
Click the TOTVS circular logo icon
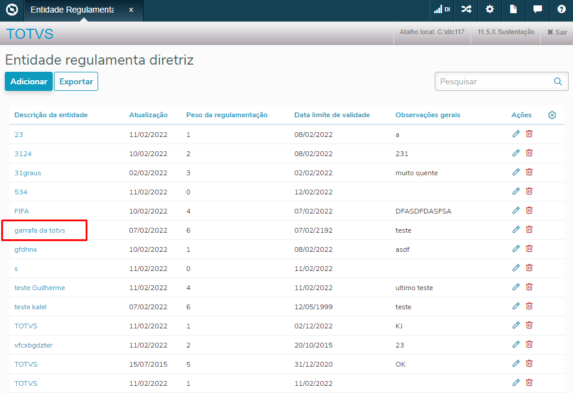click(12, 10)
